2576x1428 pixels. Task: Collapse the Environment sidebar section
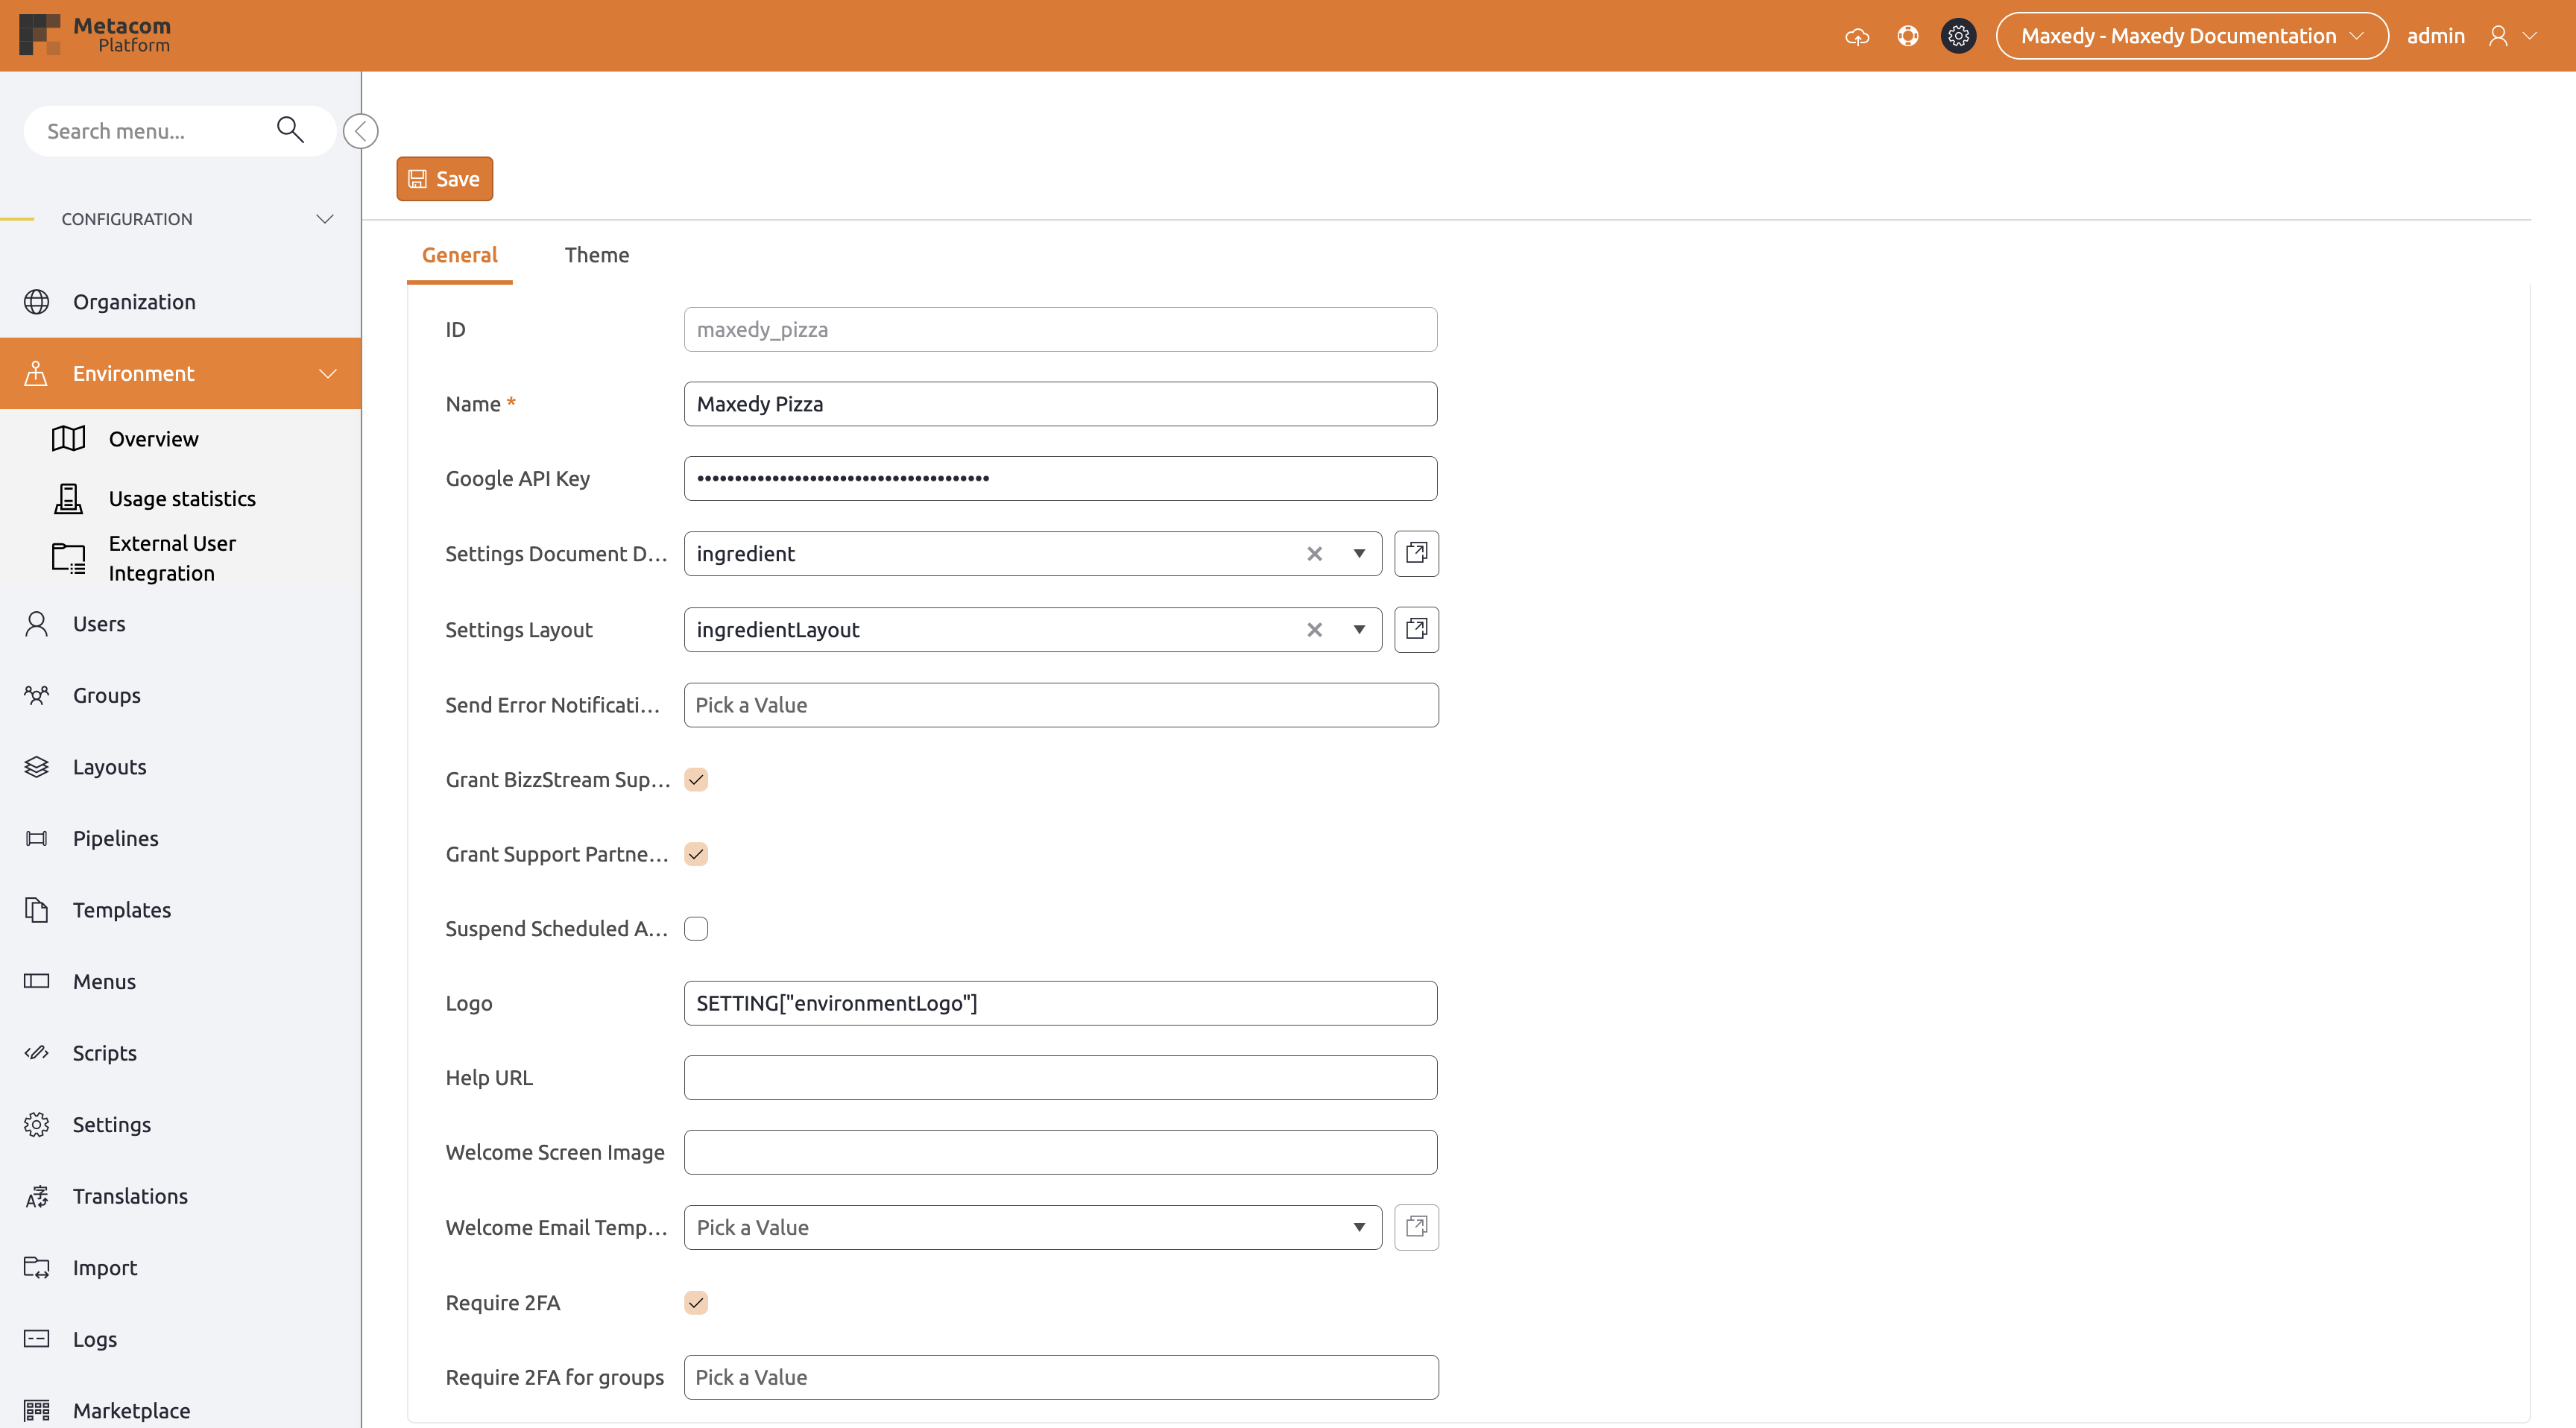(x=328, y=373)
